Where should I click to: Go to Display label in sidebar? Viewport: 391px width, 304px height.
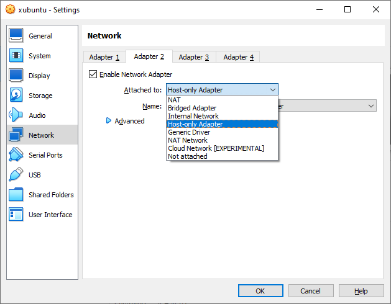(39, 76)
